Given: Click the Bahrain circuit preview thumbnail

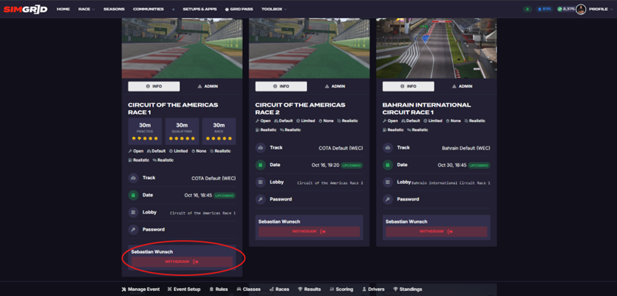Looking at the screenshot, I should (x=436, y=48).
